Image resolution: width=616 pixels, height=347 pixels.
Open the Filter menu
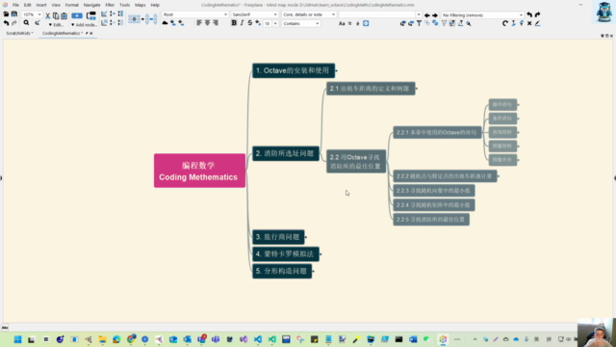[110, 5]
